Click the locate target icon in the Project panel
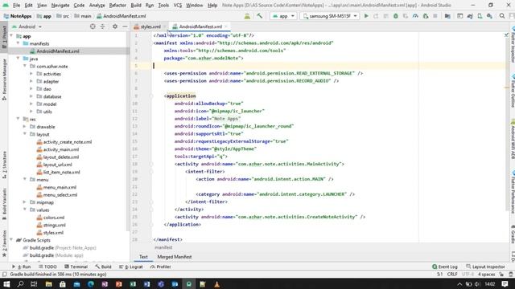Image resolution: width=515 pixels, height=289 pixels. [x=93, y=26]
